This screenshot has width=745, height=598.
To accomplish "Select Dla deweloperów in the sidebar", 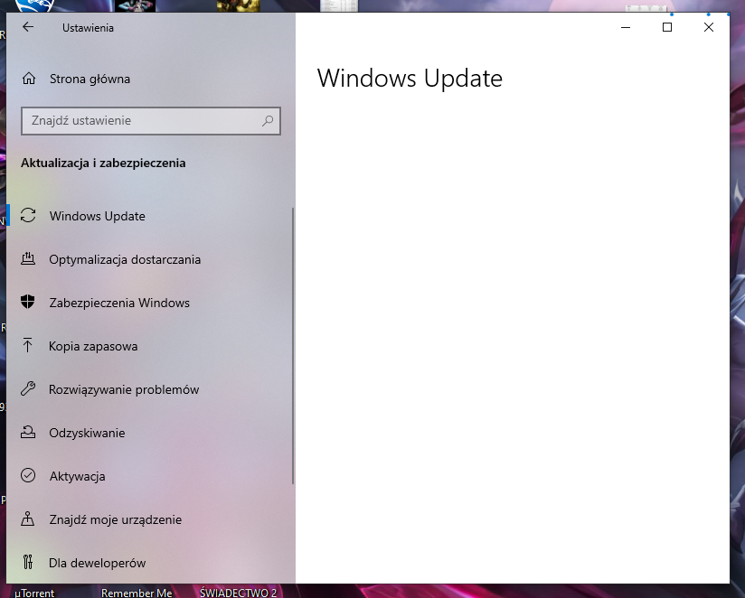I will pyautogui.click(x=97, y=563).
